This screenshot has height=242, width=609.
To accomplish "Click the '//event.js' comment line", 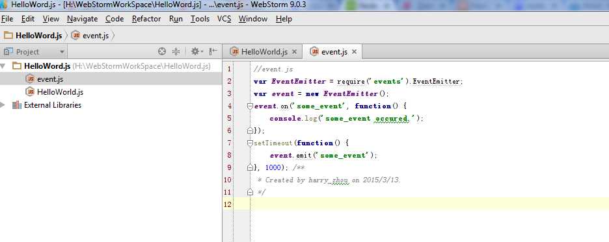I will click(273, 69).
